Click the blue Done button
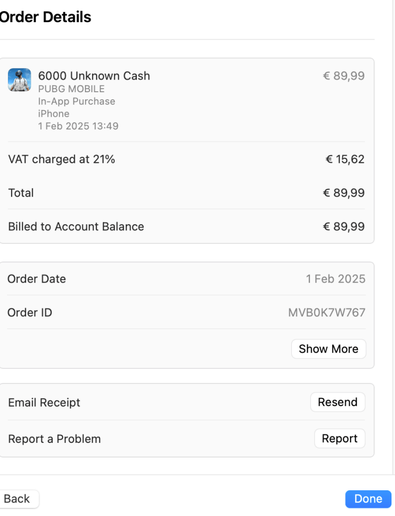395x516 pixels. pyautogui.click(x=368, y=499)
